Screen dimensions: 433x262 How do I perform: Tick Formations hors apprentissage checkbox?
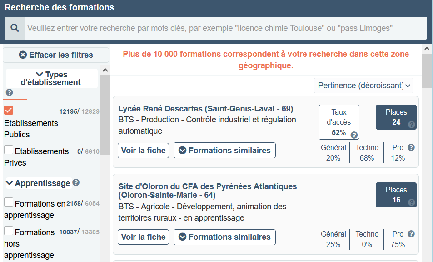pyautogui.click(x=9, y=231)
